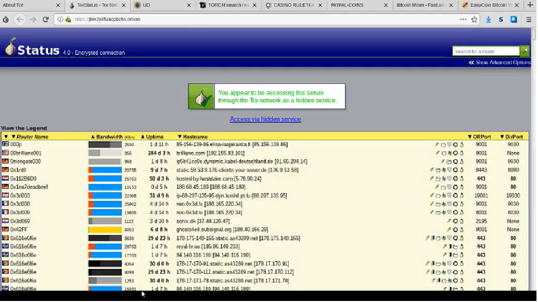Image resolution: width=538 pixels, height=302 pixels.
Task: Open View the Legend
Action: click(x=24, y=128)
